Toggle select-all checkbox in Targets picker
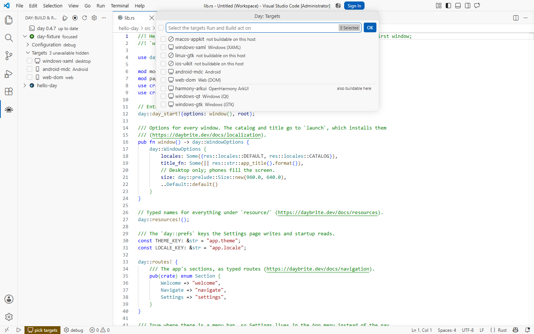 [161, 27]
